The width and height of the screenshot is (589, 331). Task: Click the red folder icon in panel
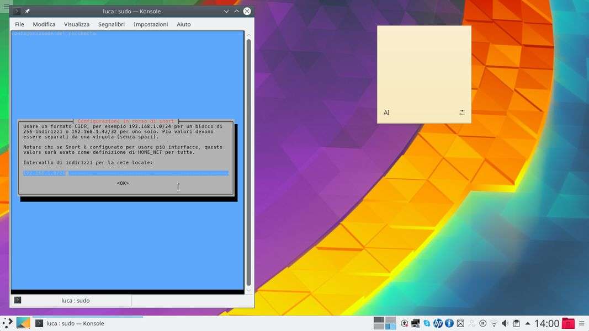click(x=568, y=323)
